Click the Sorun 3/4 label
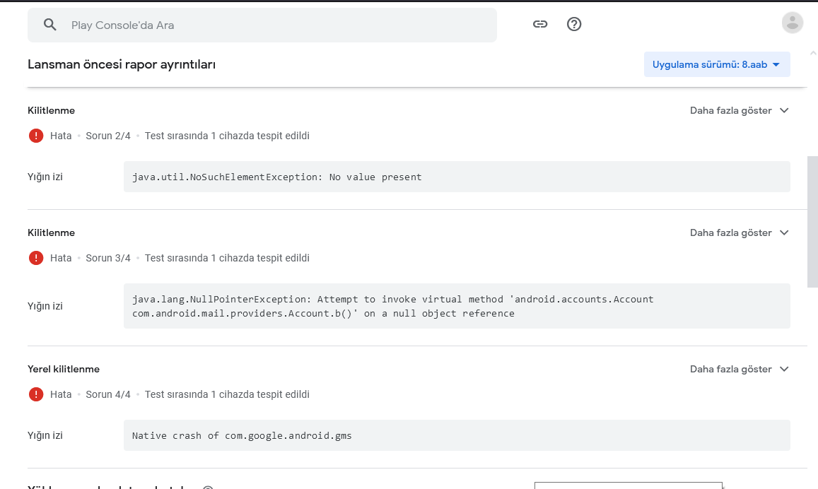 point(108,258)
